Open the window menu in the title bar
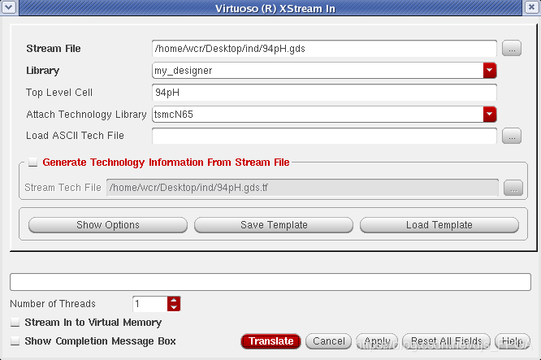This screenshot has width=541, height=360. (8, 8)
